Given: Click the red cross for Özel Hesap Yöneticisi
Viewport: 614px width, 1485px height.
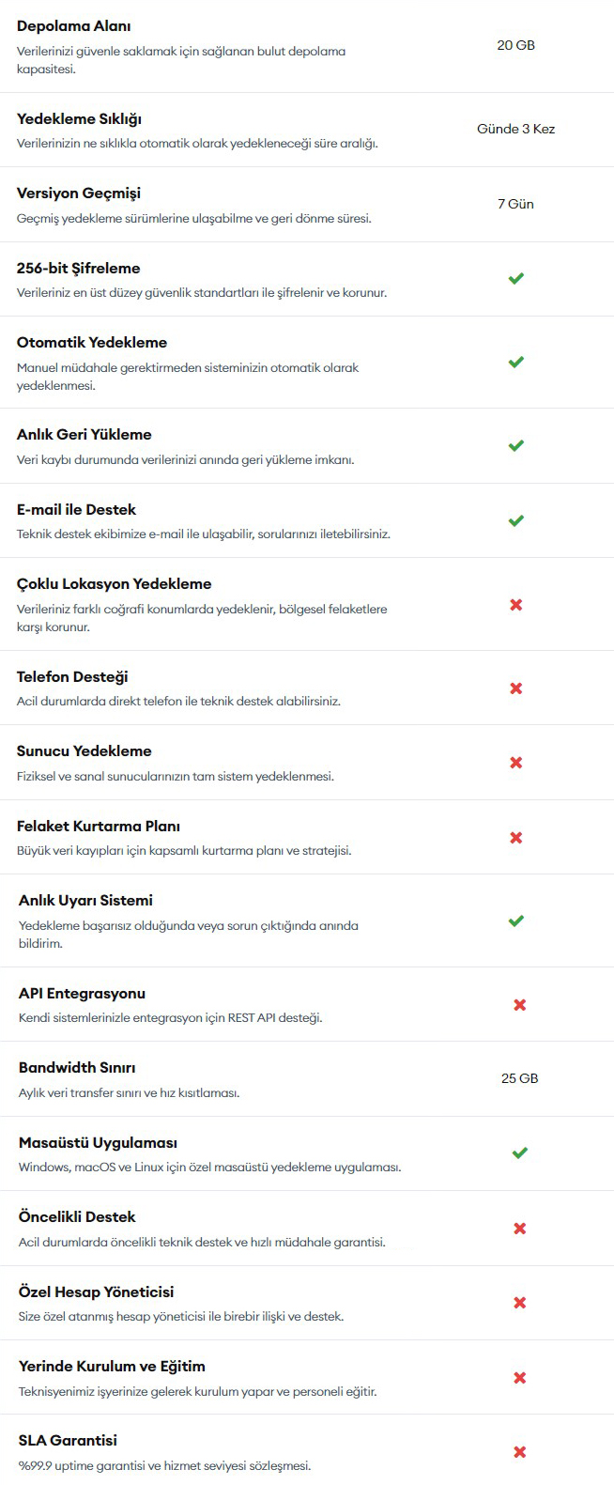Looking at the screenshot, I should click(x=519, y=1302).
